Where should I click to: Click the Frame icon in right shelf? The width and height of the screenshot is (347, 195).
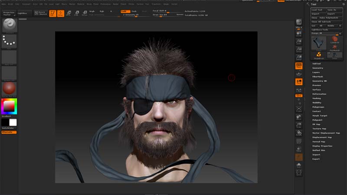[299, 110]
